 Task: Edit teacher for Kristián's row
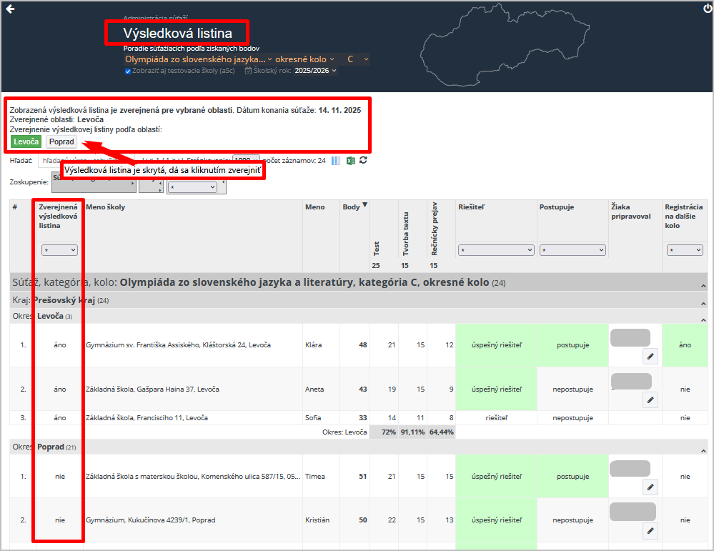[x=650, y=530]
